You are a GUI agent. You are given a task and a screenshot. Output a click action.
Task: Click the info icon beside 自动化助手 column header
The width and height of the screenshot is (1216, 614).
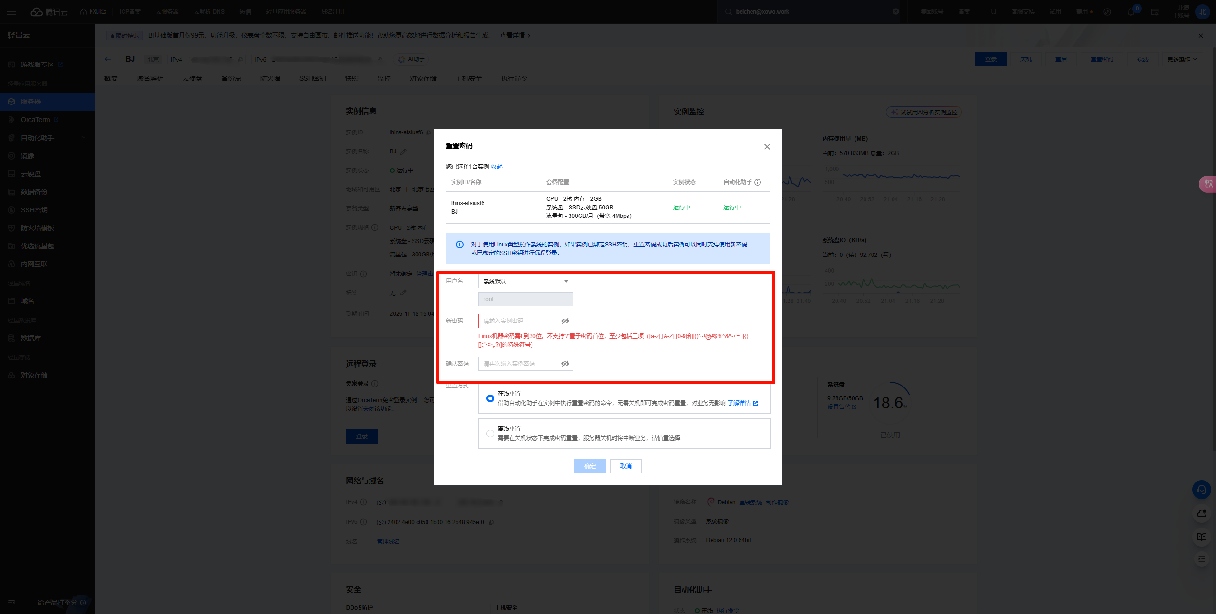(x=758, y=182)
